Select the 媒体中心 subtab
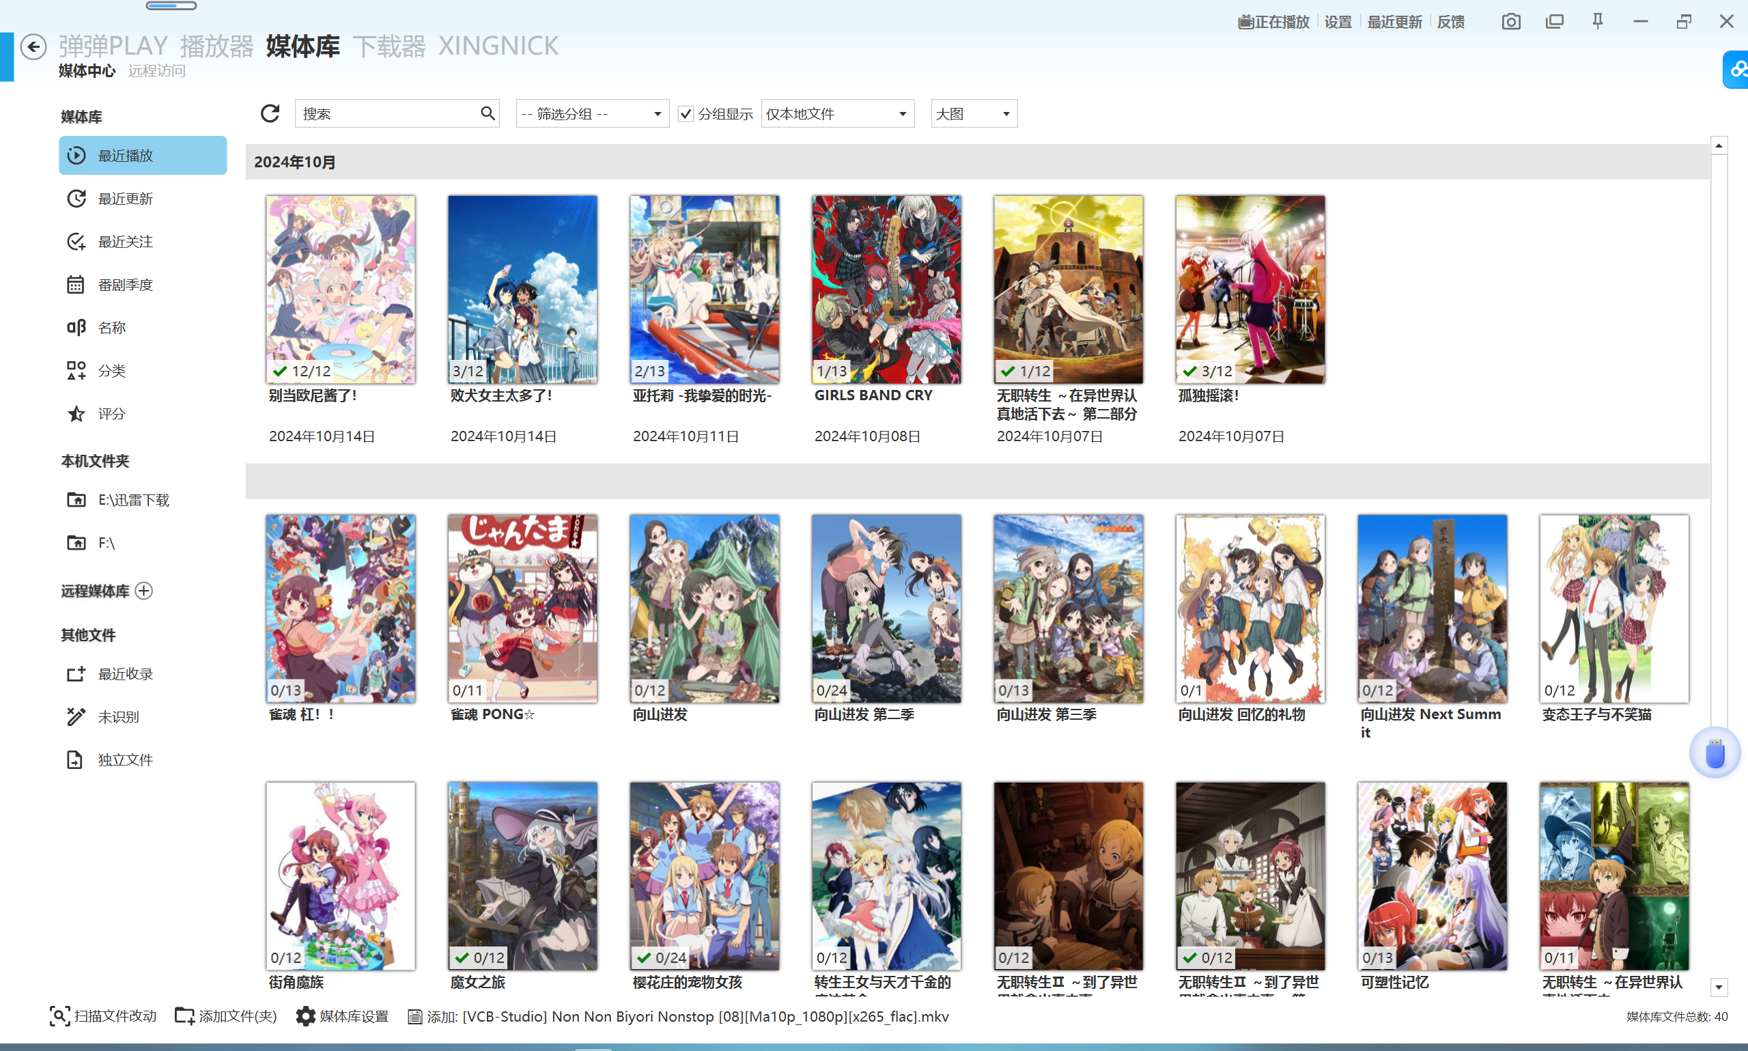This screenshot has height=1051, width=1748. (86, 71)
